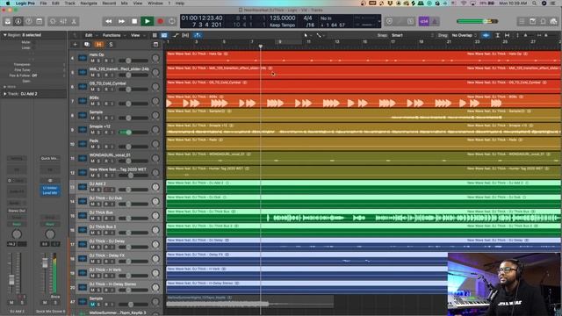562x316 pixels.
Task: Open the Note Pads icon
Action: (x=533, y=21)
